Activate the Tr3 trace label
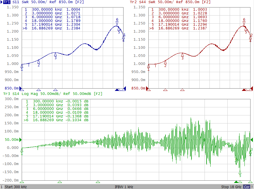Screen dimensions: 254x189 coord(6,94)
